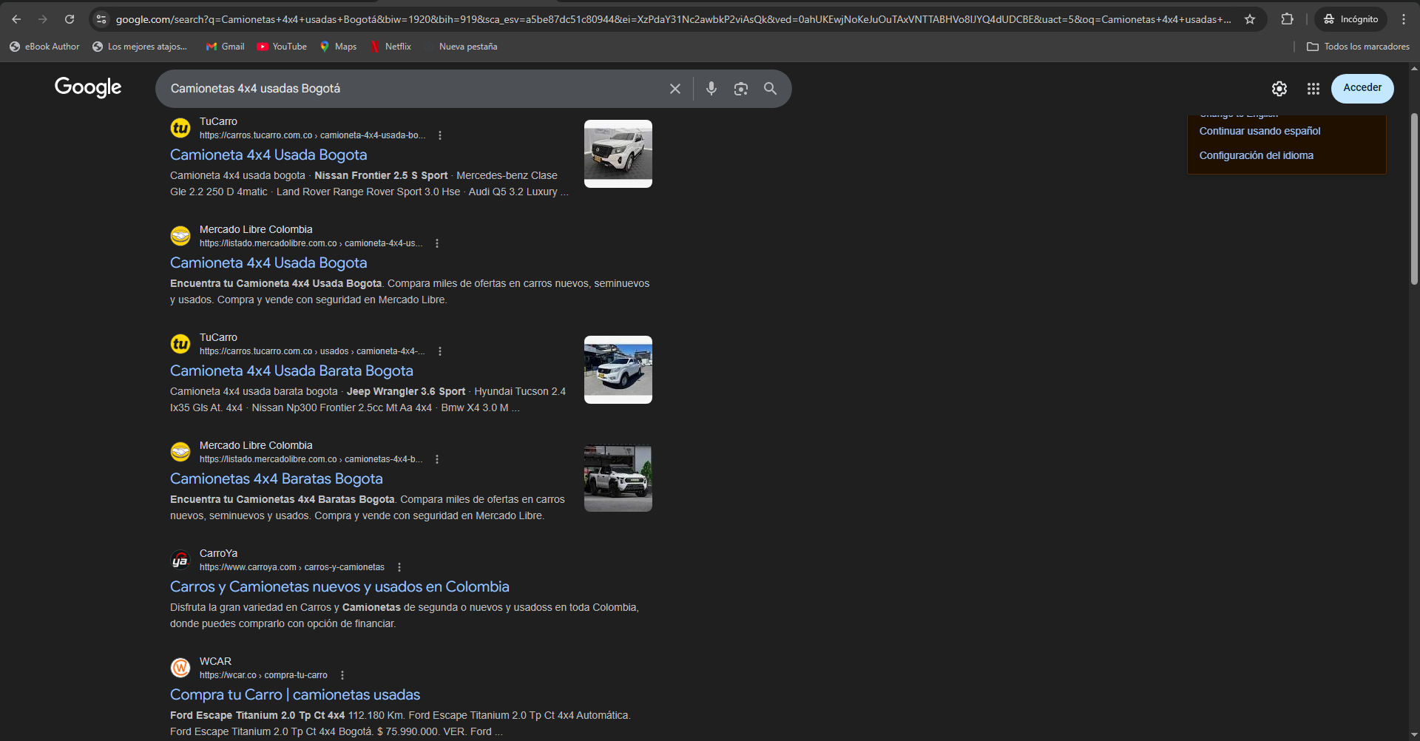Open quick settings gear

[1279, 88]
